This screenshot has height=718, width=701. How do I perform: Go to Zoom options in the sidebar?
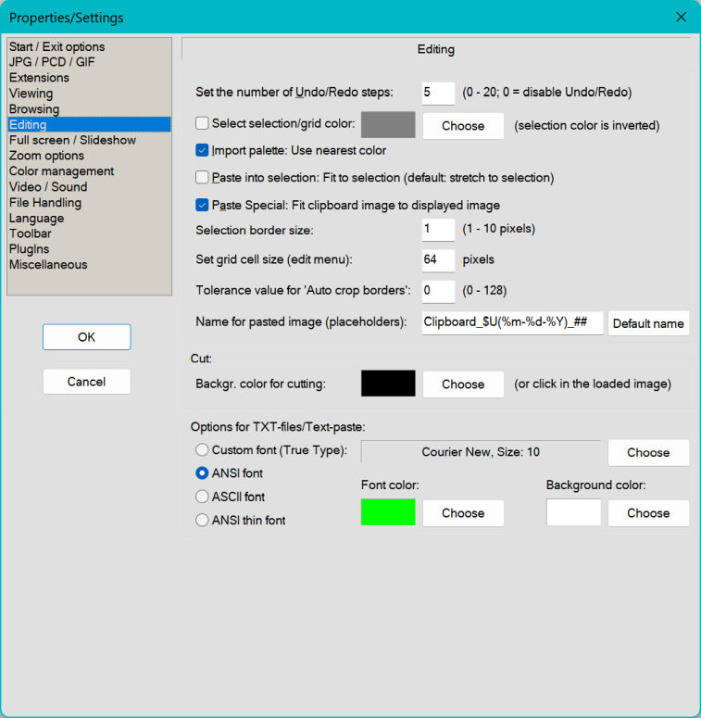46,156
